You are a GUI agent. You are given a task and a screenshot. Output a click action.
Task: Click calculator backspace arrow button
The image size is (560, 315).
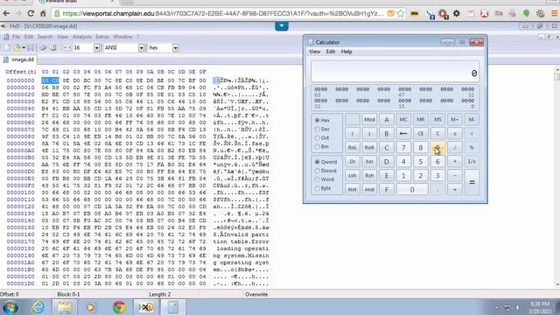[x=403, y=134]
